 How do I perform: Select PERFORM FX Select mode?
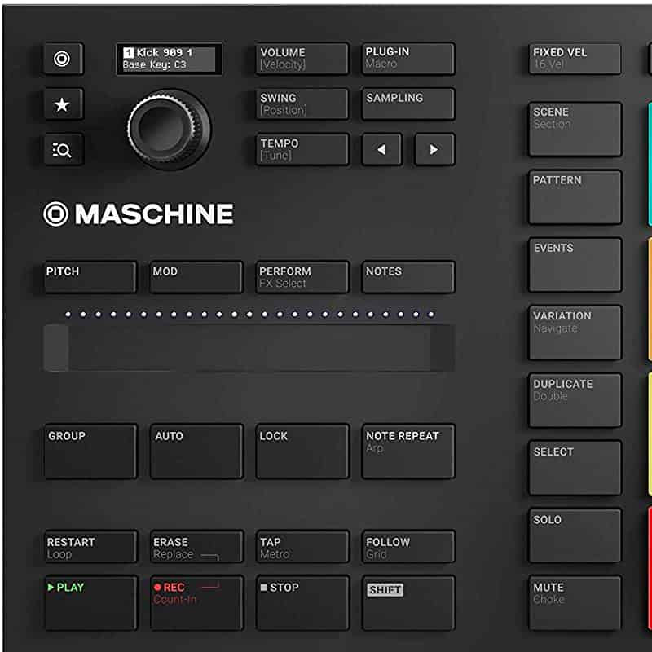302,277
